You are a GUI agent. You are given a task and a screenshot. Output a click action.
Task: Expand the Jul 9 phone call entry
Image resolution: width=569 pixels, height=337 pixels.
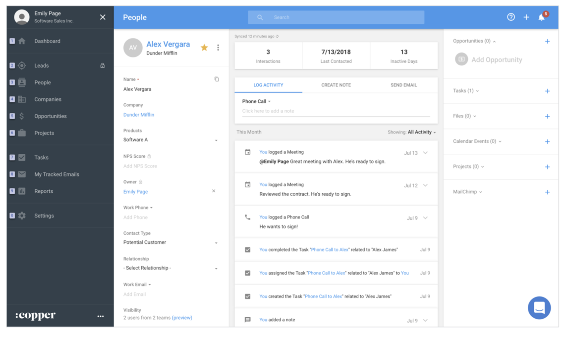coord(425,218)
